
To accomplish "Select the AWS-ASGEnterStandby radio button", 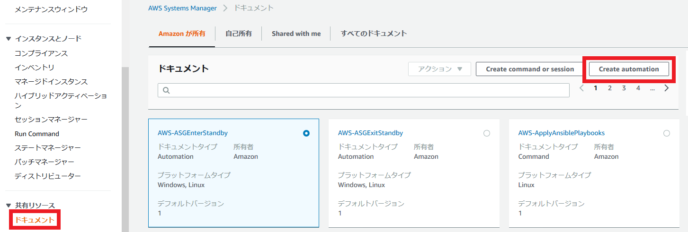I will pos(306,133).
